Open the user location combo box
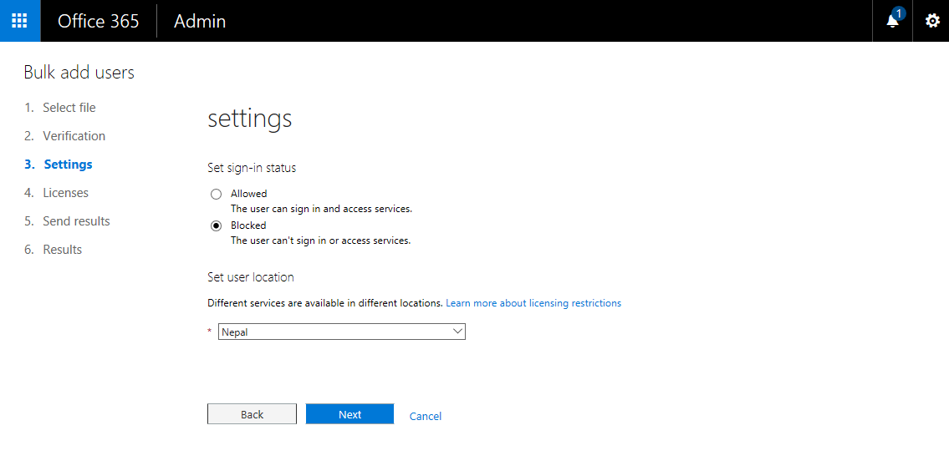The width and height of the screenshot is (949, 471). coord(342,332)
